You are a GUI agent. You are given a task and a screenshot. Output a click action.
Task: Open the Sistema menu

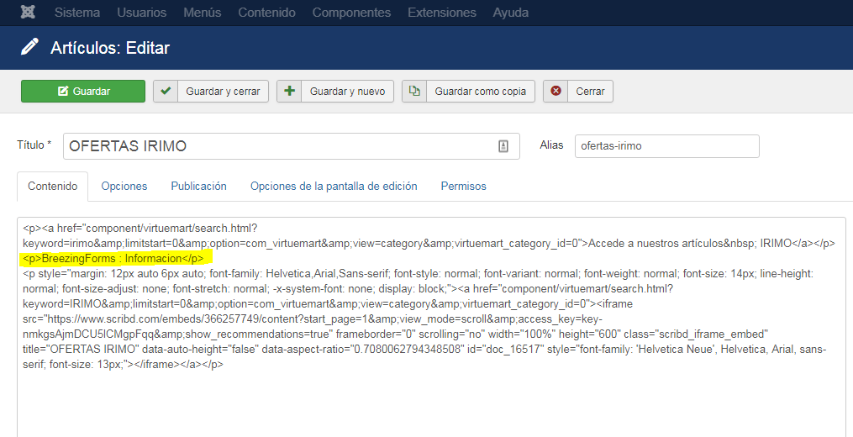point(77,13)
